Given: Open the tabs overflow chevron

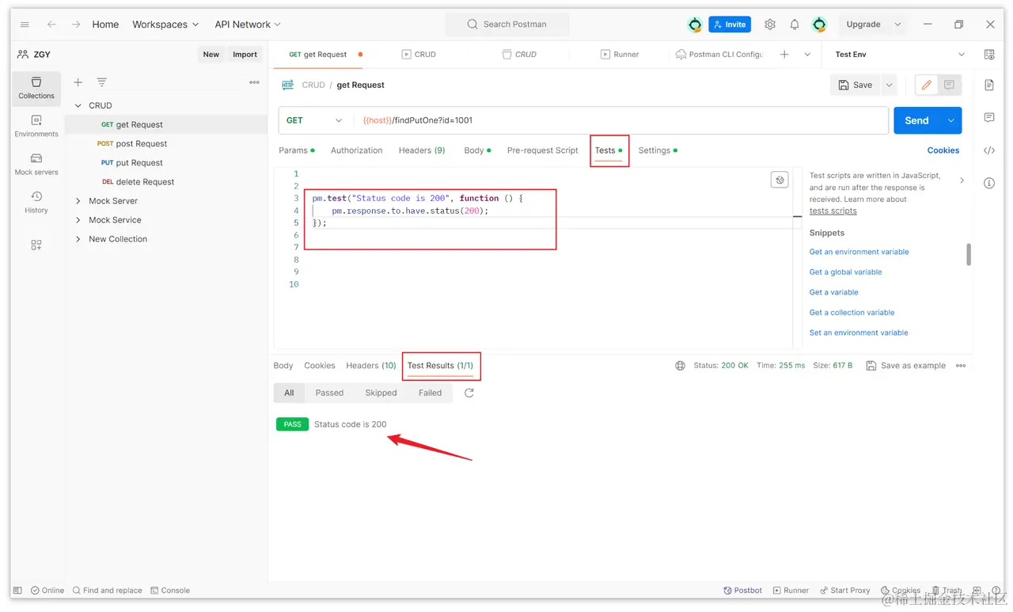Looking at the screenshot, I should 807,55.
